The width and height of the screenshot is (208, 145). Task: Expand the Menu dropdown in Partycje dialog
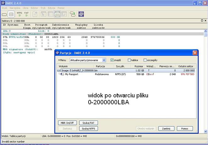tap(62, 60)
